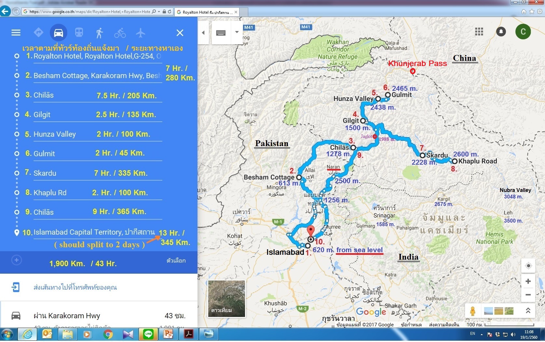Open the browser tools gear
The width and height of the screenshot is (545, 342).
pos(540,11)
